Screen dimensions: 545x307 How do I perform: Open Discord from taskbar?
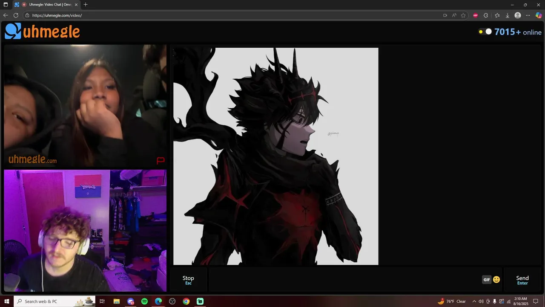[130, 301]
